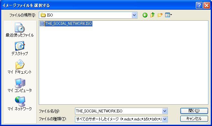212x126 pixels.
Task: Click the ISO folder name in location box
Action: tap(50, 15)
